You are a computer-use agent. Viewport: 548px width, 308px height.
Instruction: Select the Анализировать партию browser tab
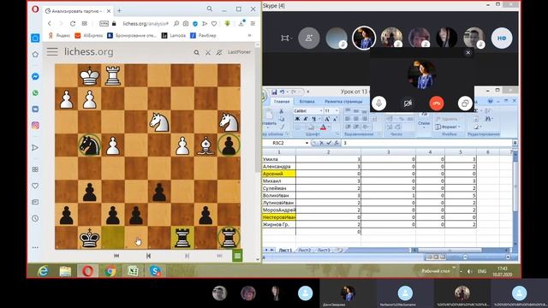coord(78,11)
